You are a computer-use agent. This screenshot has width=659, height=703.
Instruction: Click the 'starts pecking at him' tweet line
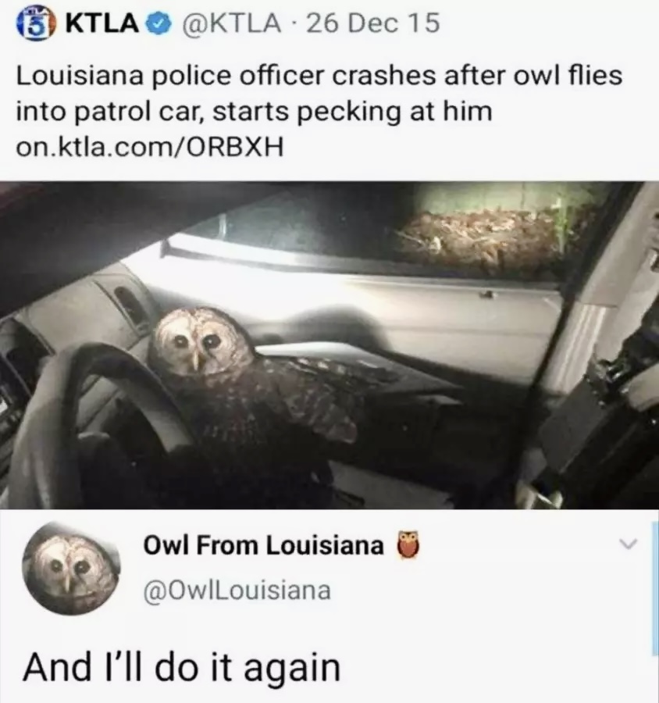pos(352,111)
